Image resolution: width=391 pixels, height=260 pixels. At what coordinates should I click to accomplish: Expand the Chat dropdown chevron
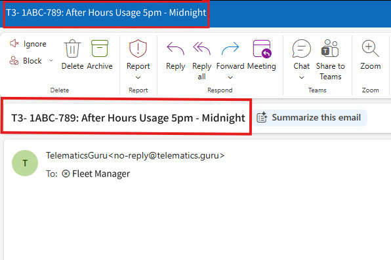pyautogui.click(x=302, y=77)
